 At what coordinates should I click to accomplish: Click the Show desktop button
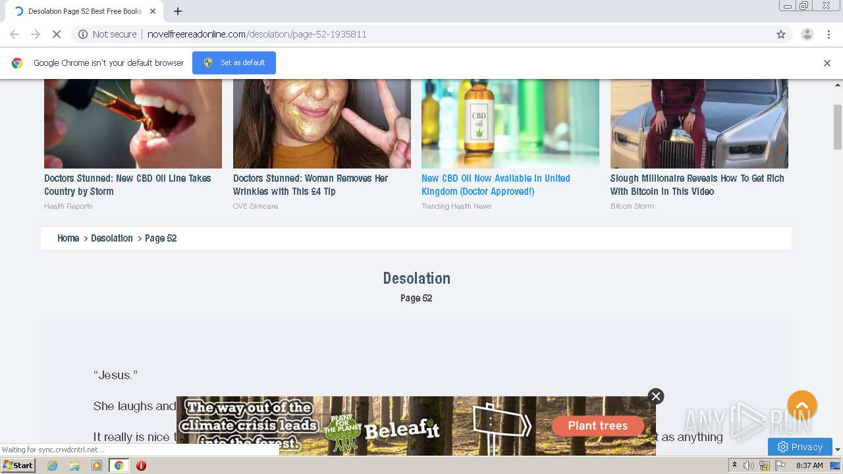point(835,465)
